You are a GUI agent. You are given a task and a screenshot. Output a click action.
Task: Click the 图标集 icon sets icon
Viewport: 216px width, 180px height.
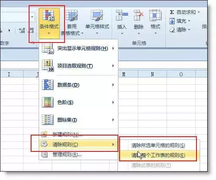(47, 120)
